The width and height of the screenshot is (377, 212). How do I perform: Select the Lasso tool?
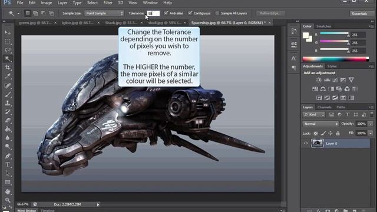(x=8, y=50)
